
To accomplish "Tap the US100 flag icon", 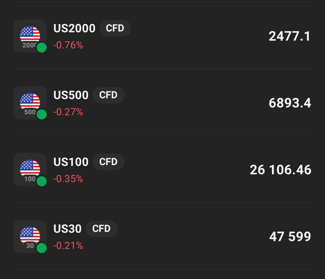I will (x=30, y=168).
